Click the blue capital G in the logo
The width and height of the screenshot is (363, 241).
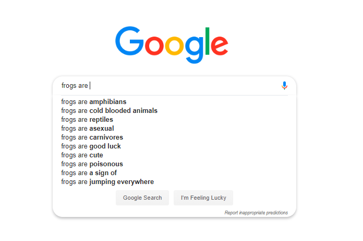click(x=130, y=41)
